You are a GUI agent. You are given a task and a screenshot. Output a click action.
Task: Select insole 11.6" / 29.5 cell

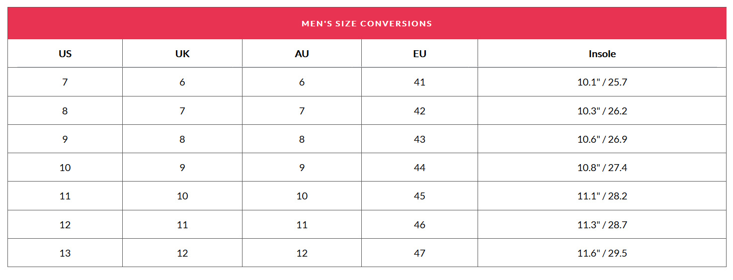[602, 253]
